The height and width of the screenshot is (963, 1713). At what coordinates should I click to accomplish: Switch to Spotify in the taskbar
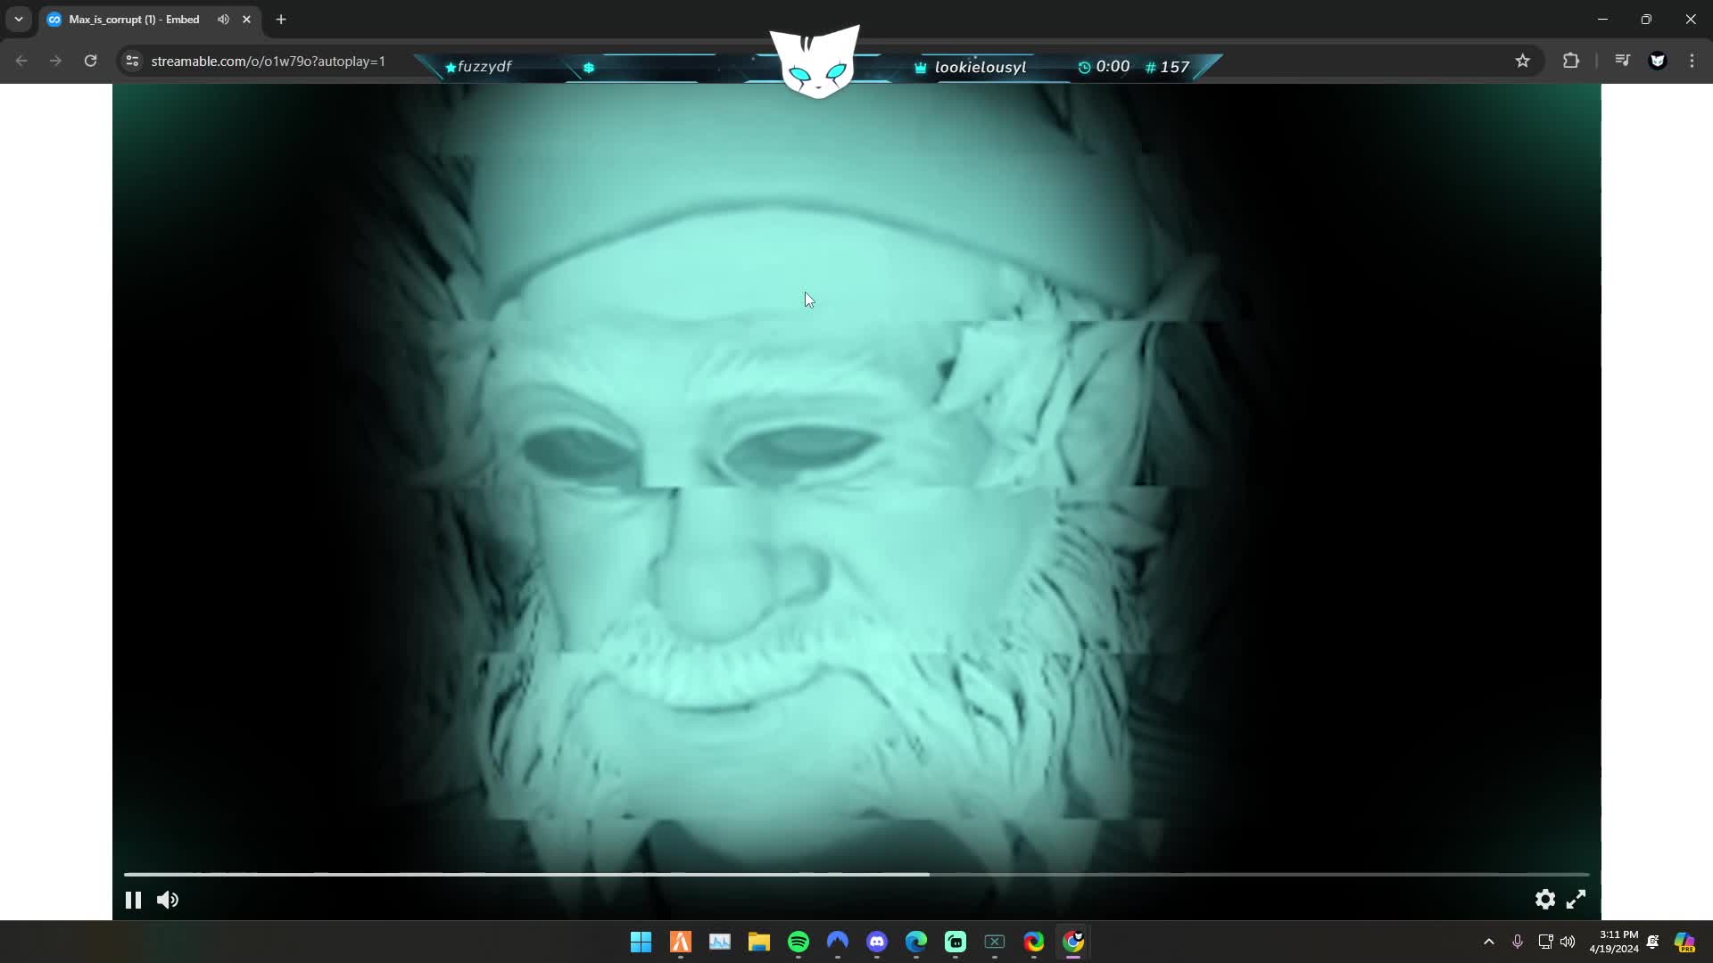point(799,942)
